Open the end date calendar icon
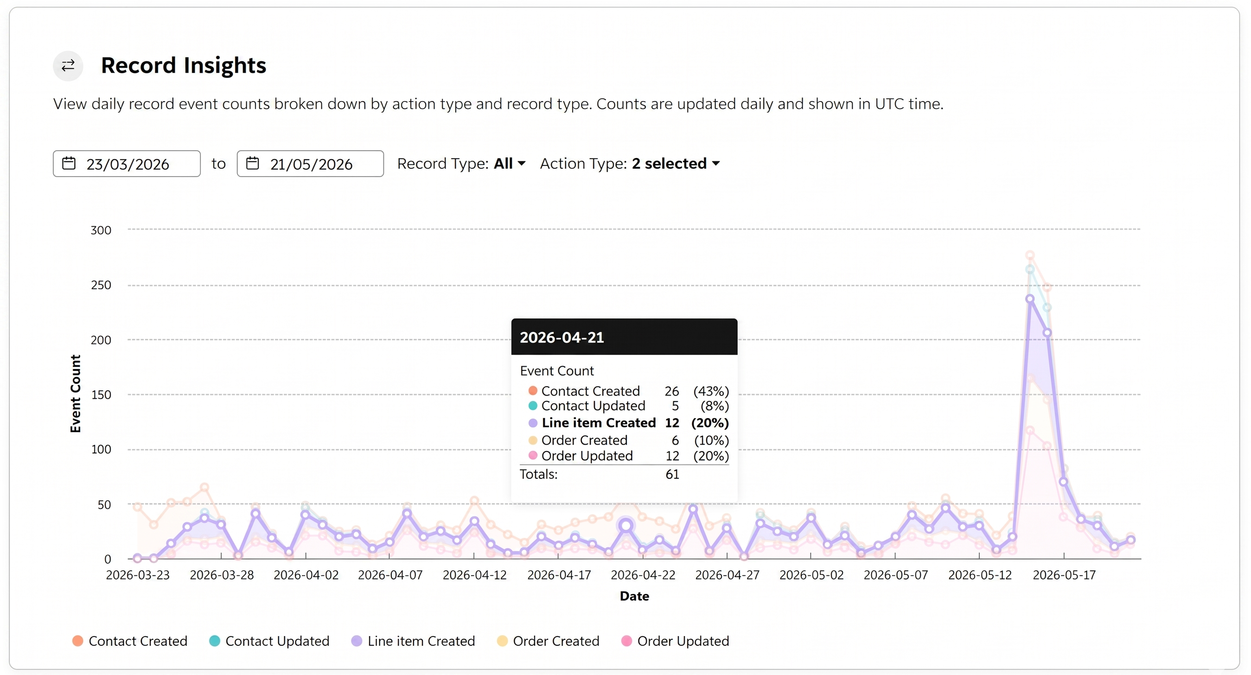Viewport: 1251px width, 675px height. (x=253, y=163)
